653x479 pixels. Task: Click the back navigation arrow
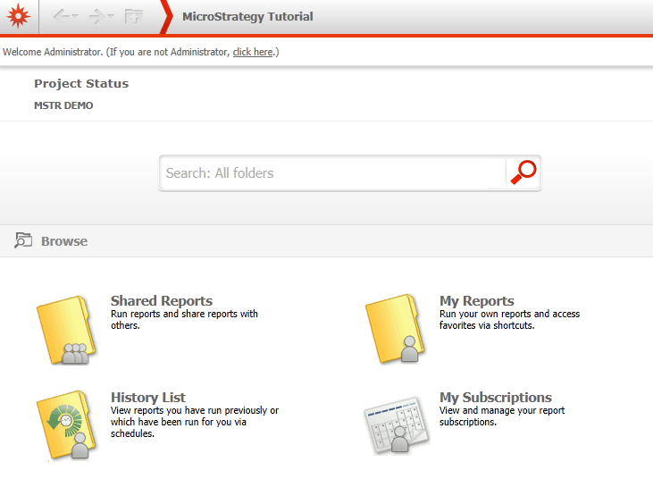61,17
